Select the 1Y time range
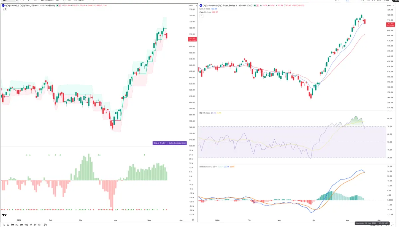399x227 pixels. coord(31,225)
